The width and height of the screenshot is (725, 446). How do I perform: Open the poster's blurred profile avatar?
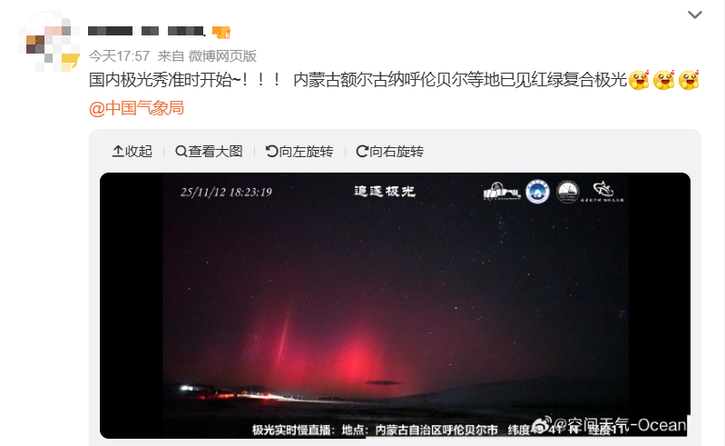click(49, 43)
